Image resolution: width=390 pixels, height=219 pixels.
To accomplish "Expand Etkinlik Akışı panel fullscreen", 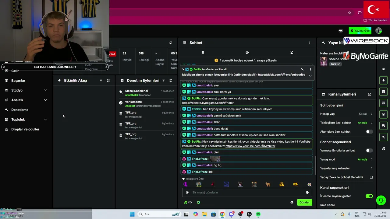I will coord(108,81).
